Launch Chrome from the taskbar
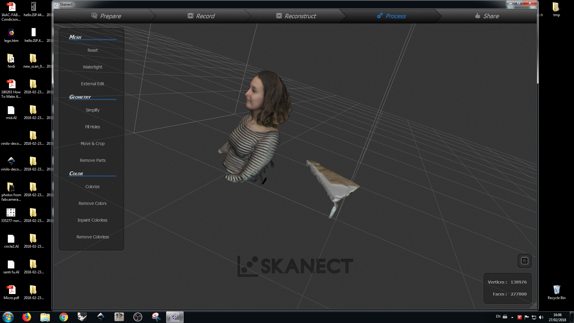 [64, 317]
